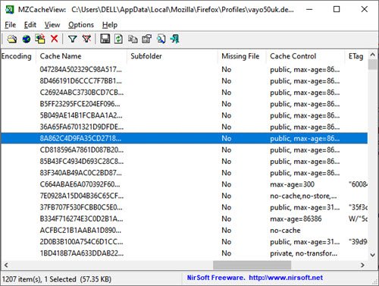Open the Properties toolbar icon

(147, 39)
